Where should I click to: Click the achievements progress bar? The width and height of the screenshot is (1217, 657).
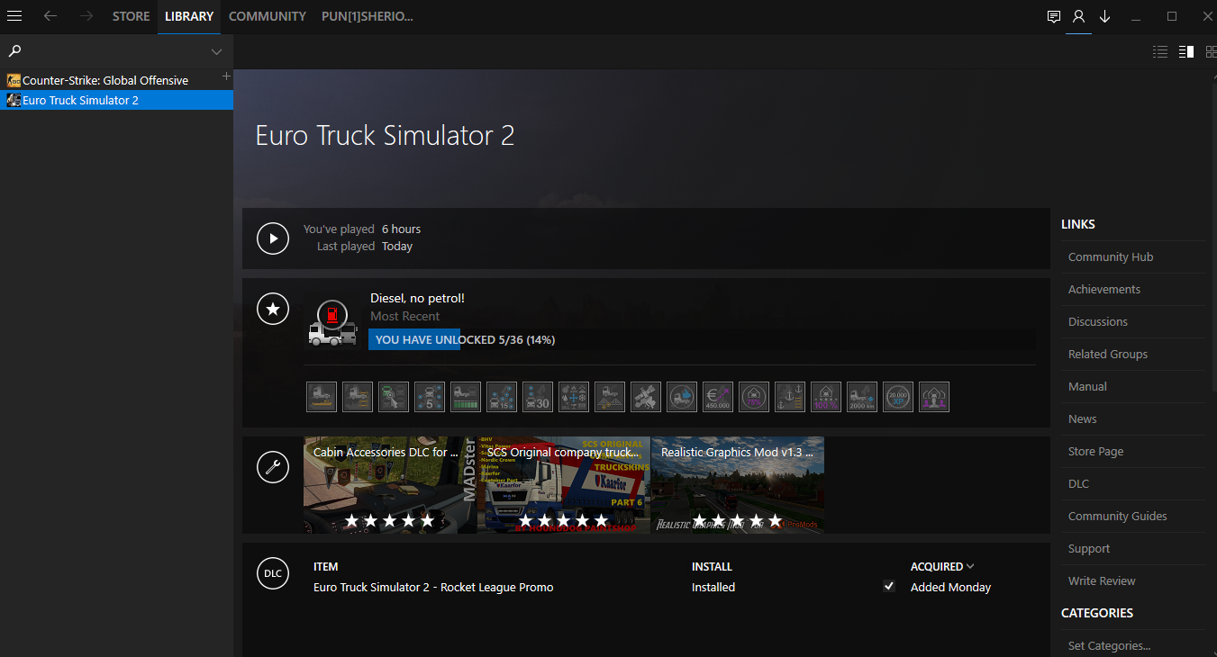[x=702, y=339]
